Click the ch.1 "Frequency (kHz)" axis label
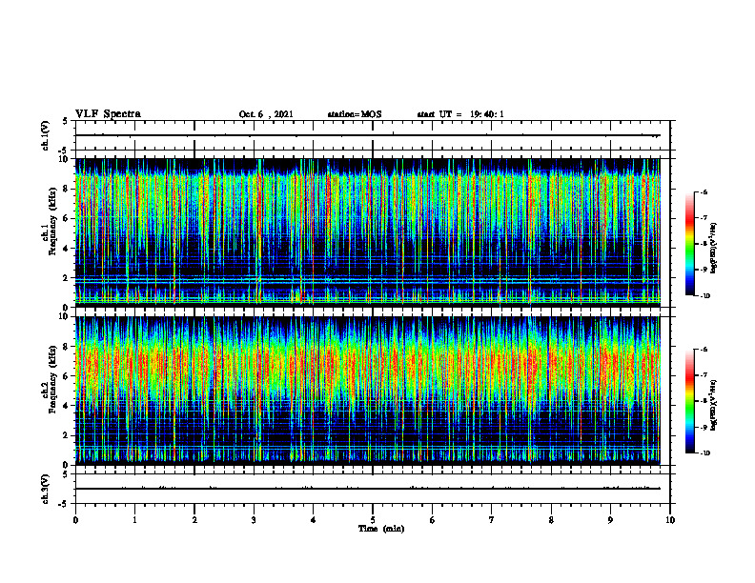Viewport: 755px width, 583px height. tap(53, 222)
